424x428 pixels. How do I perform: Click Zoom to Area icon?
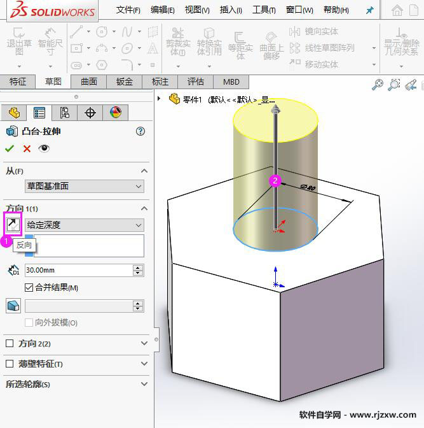coord(393,85)
